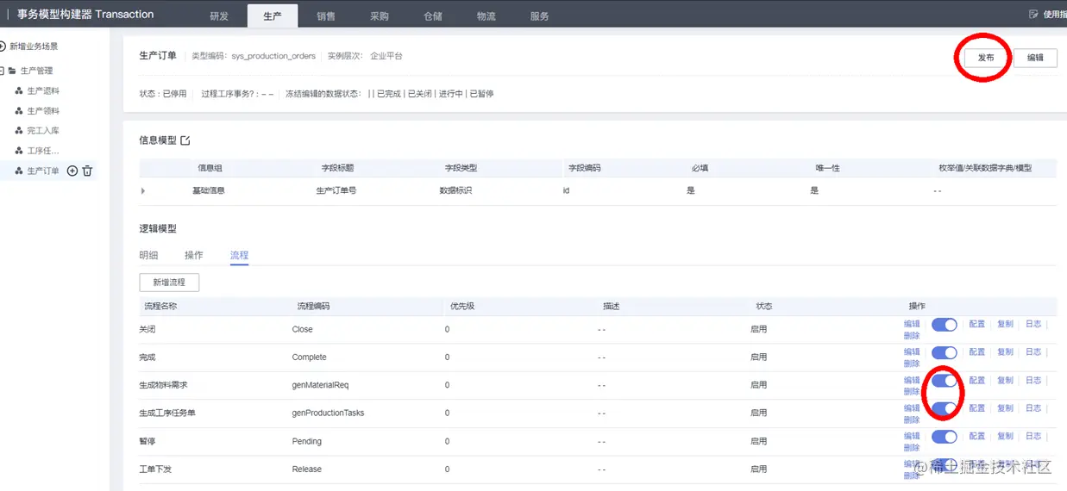Delete the 生成物料需求 flow
The image size is (1067, 491).
912,391
